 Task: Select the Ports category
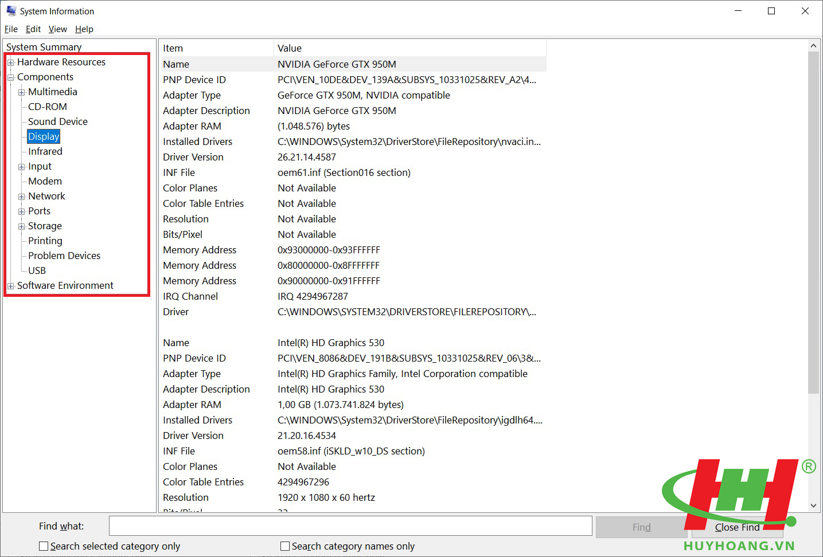pos(39,211)
